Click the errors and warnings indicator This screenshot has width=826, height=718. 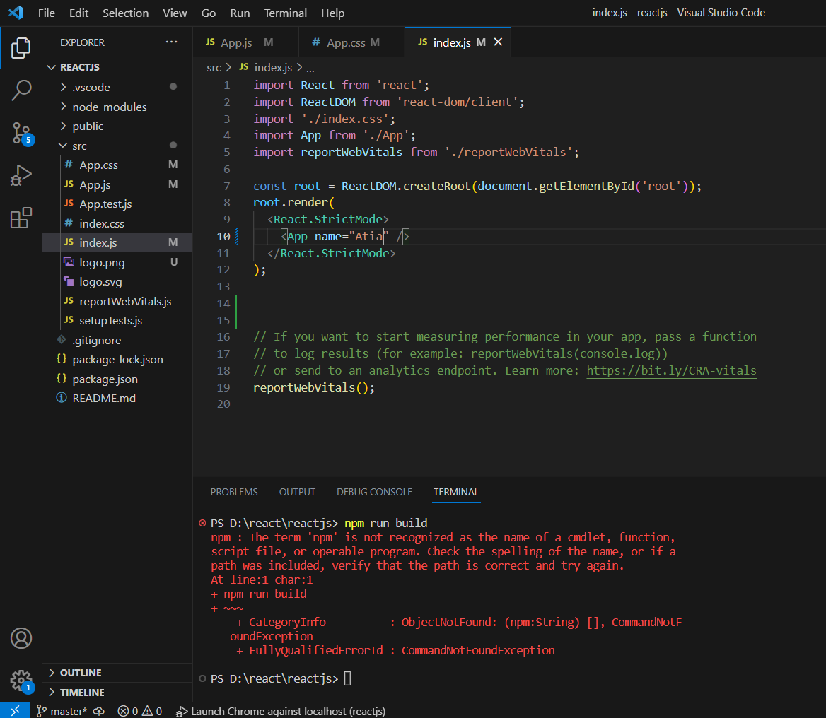139,711
